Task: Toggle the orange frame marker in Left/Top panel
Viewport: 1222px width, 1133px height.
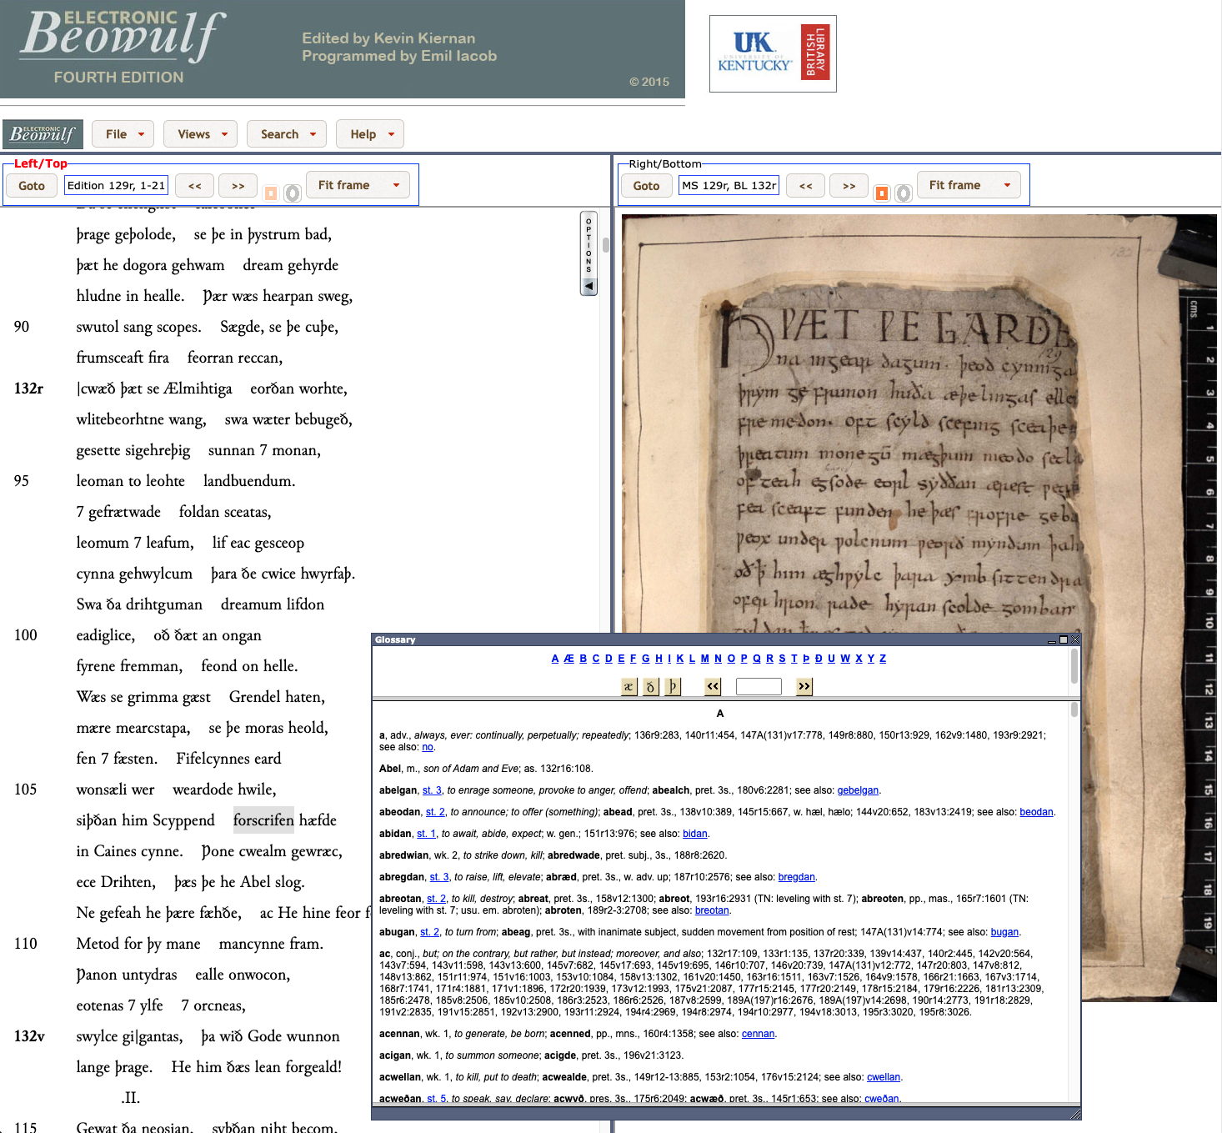Action: (270, 192)
